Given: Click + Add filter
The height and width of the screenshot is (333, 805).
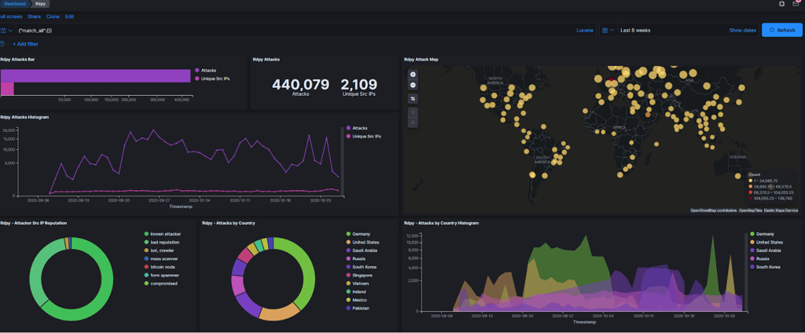Looking at the screenshot, I should point(26,44).
